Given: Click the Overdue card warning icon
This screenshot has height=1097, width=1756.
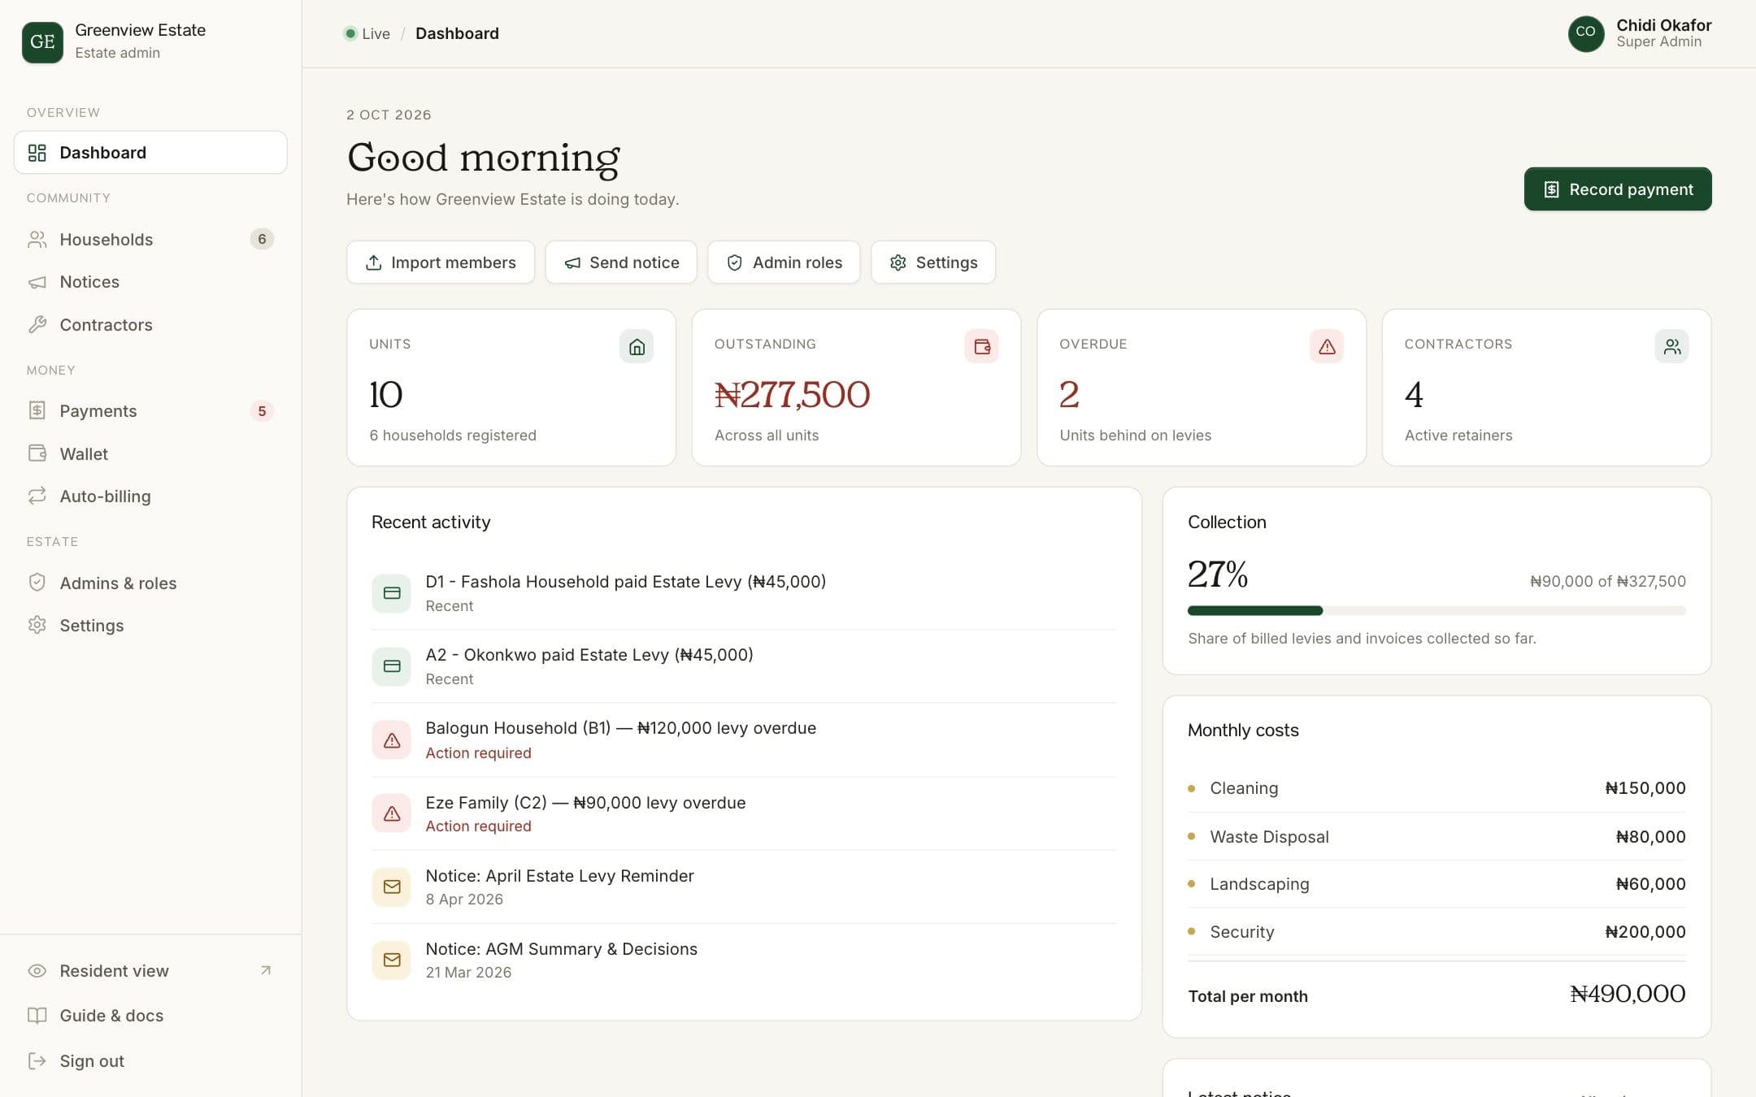Looking at the screenshot, I should pyautogui.click(x=1327, y=346).
